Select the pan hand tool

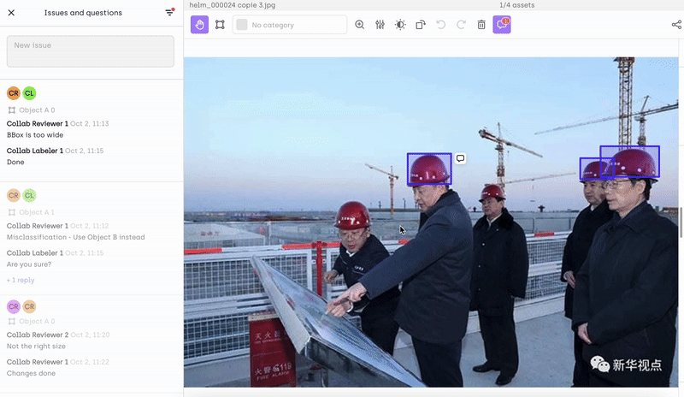199,25
